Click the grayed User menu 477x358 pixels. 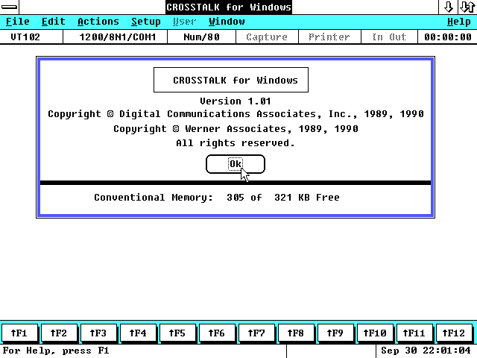[184, 22]
